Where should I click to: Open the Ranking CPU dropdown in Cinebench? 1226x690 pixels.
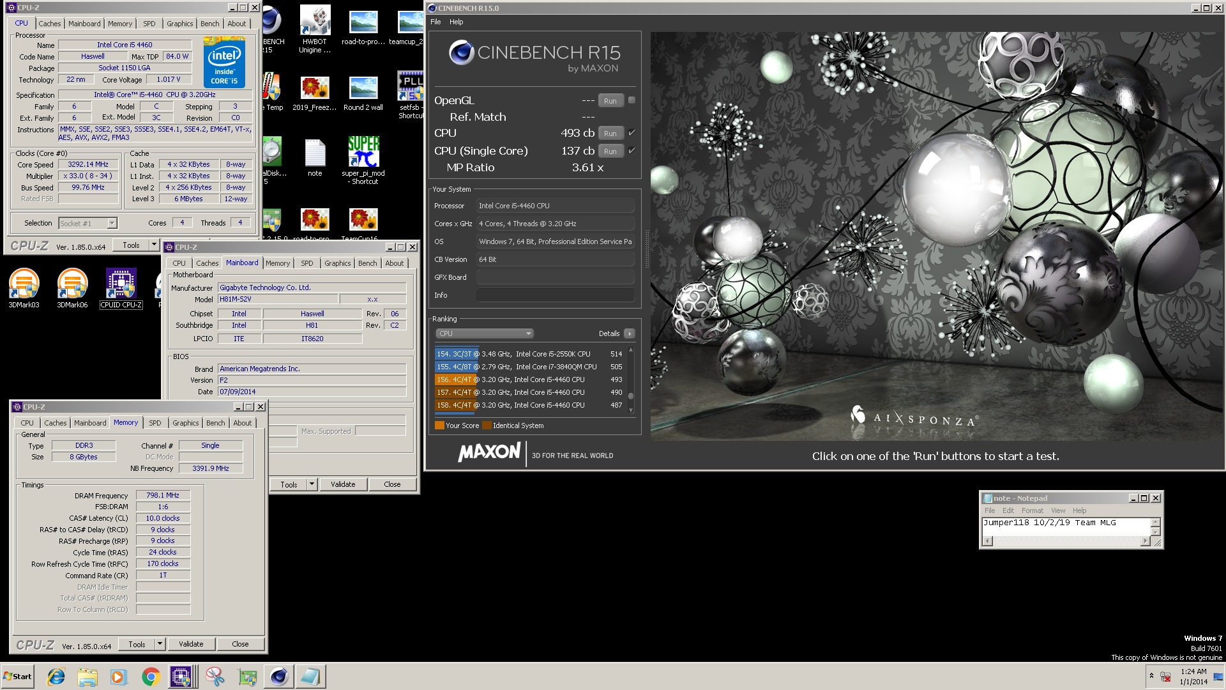coord(484,333)
